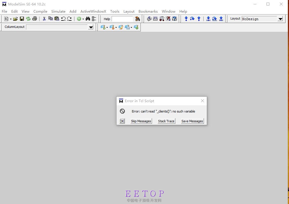
Task: Click the Step Out Current up-arrow icon
Action: [221, 19]
